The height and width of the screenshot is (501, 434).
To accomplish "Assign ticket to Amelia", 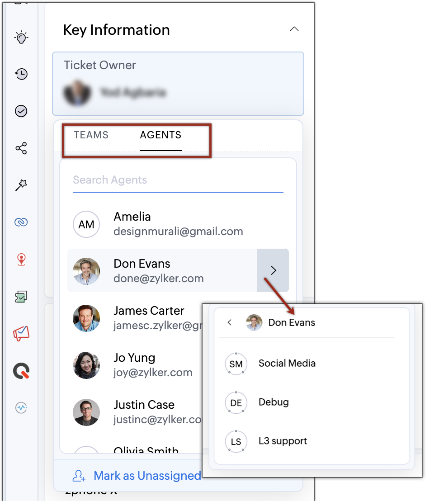I will click(178, 224).
